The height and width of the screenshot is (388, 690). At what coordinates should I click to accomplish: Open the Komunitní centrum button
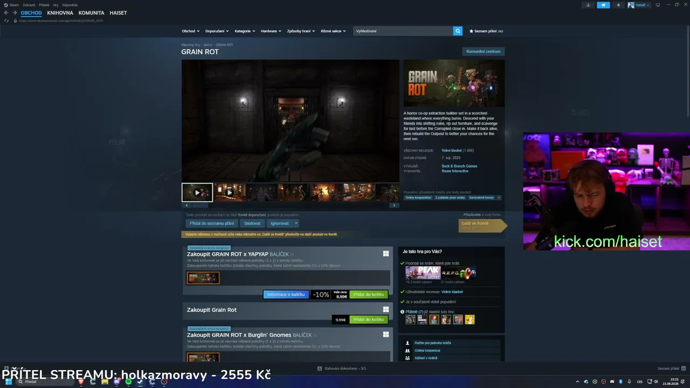[x=484, y=52]
